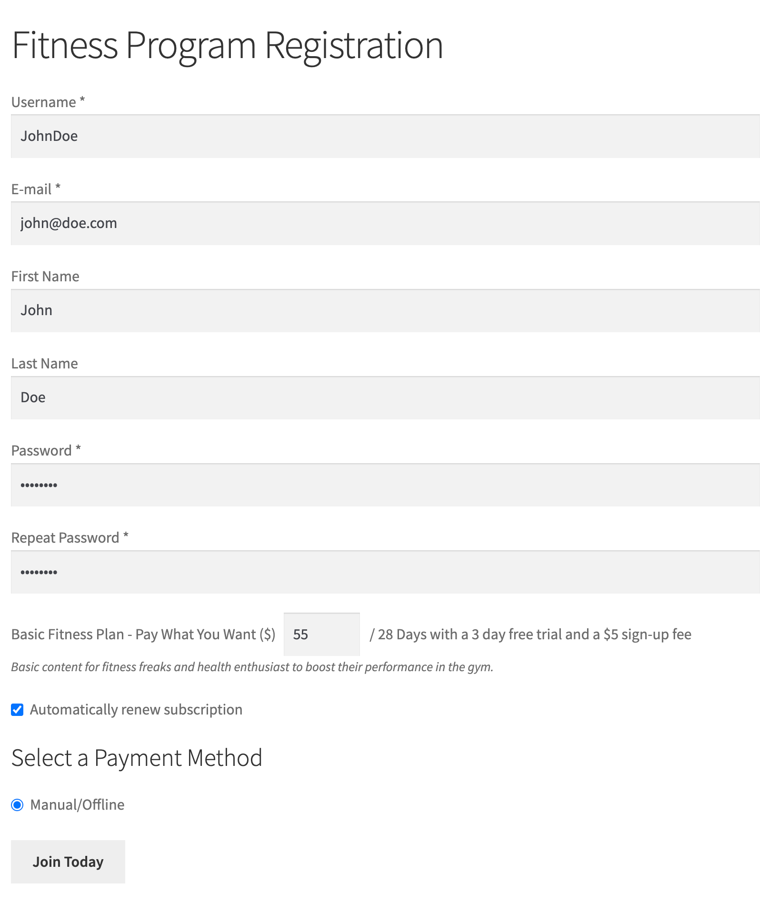Click the "E-mail *" label text

pos(36,189)
